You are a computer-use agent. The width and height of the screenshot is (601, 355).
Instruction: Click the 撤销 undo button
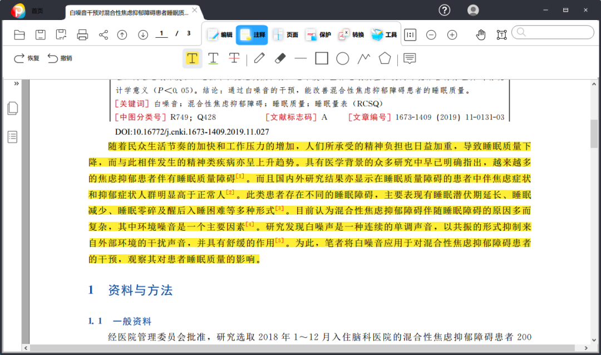click(60, 58)
